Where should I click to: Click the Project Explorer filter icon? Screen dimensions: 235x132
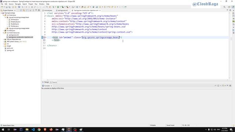pos(27,11)
